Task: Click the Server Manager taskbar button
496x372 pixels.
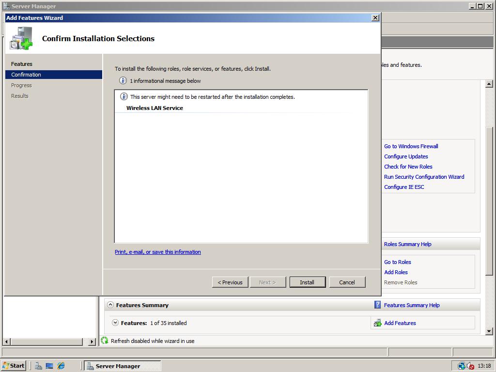Action: pos(123,366)
